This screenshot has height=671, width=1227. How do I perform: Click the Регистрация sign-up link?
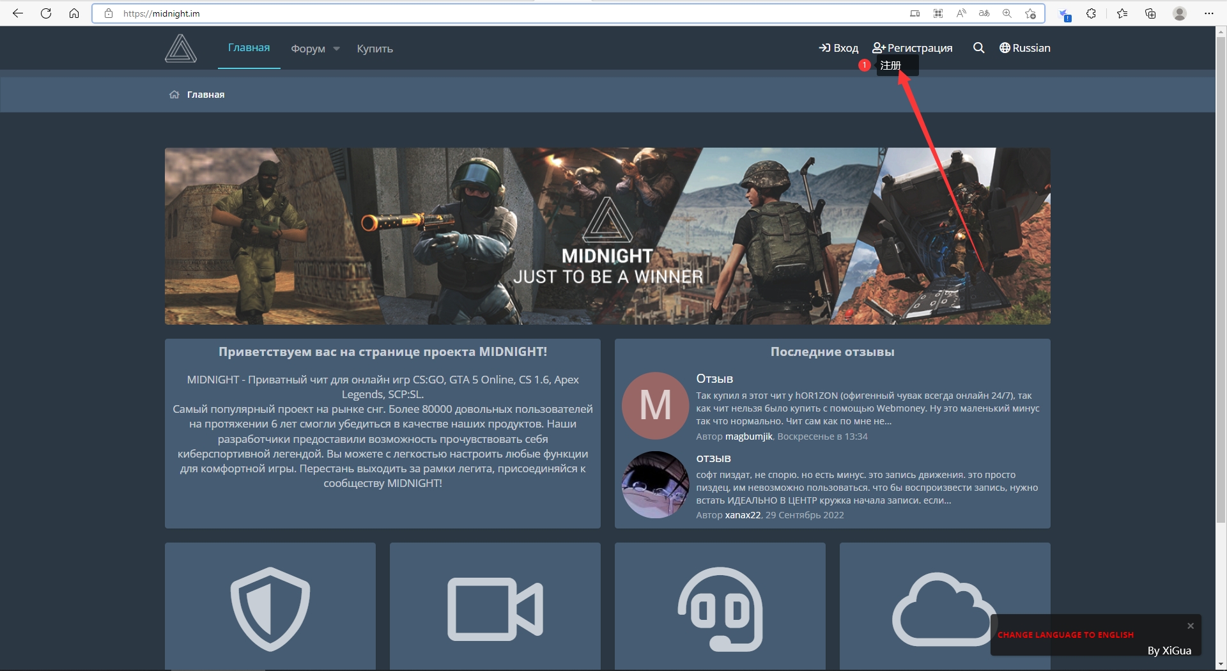913,48
